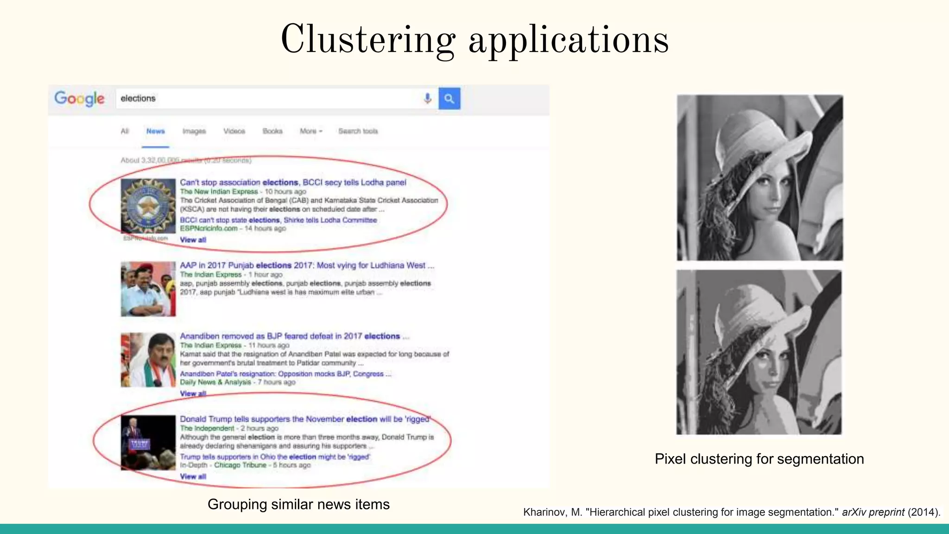This screenshot has height=534, width=949.
Task: Click the 'About 3,32,00,000 results' count
Action: [186, 160]
